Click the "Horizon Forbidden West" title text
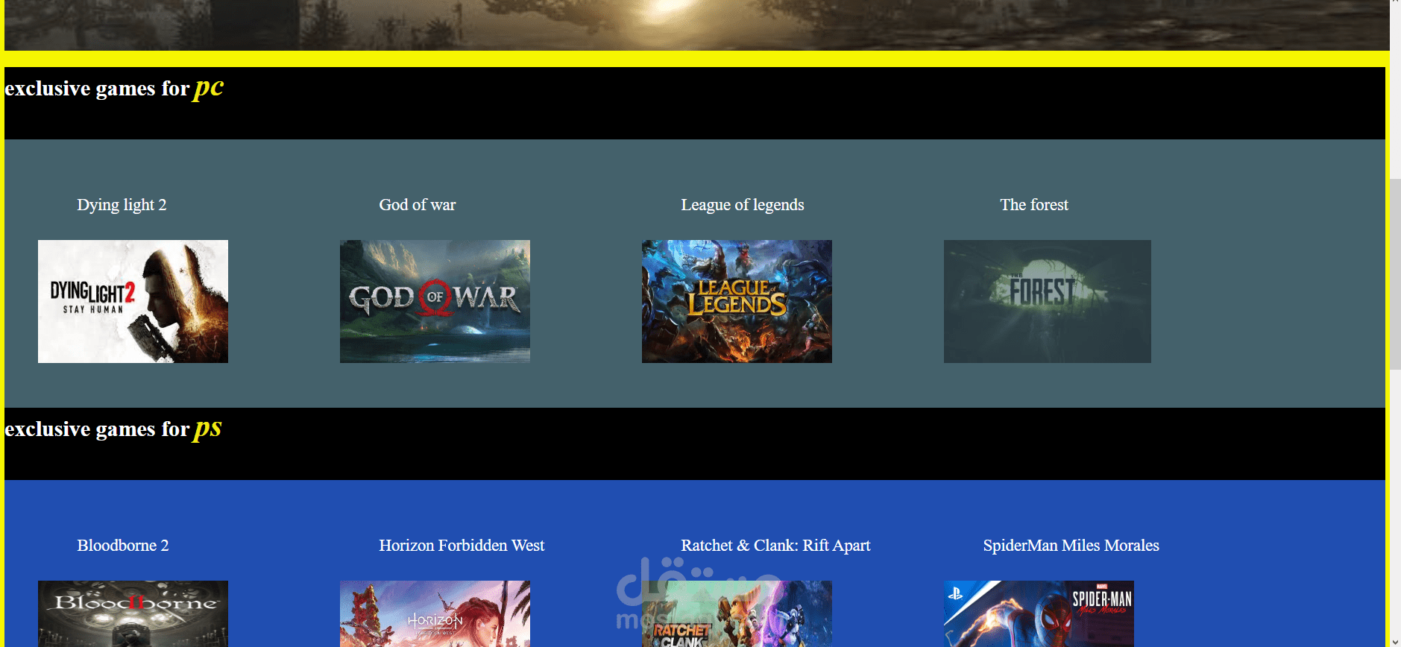 click(x=462, y=546)
